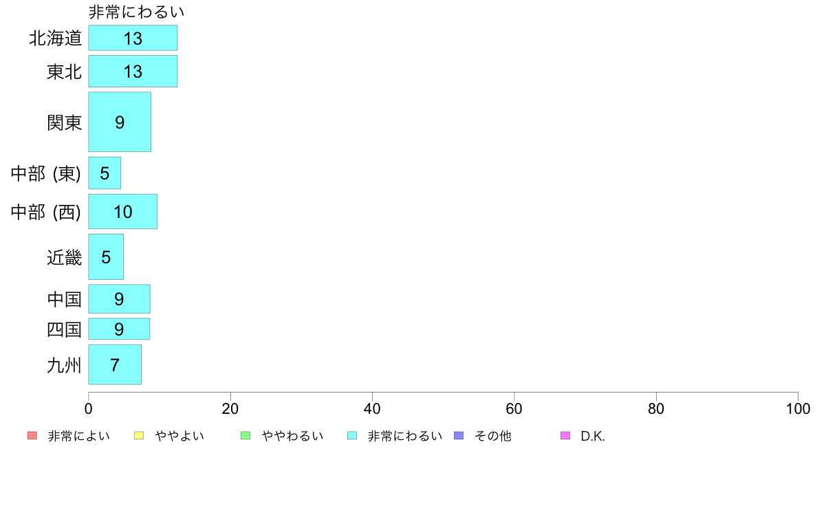Click the green ややわるい legend swatch
The width and height of the screenshot is (817, 506).
tap(246, 436)
